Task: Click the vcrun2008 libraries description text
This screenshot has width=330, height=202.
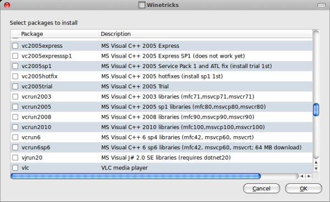Action: coord(178,117)
